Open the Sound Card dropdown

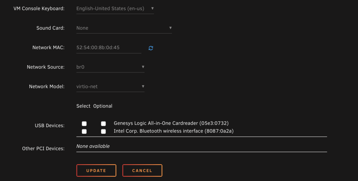[124, 28]
